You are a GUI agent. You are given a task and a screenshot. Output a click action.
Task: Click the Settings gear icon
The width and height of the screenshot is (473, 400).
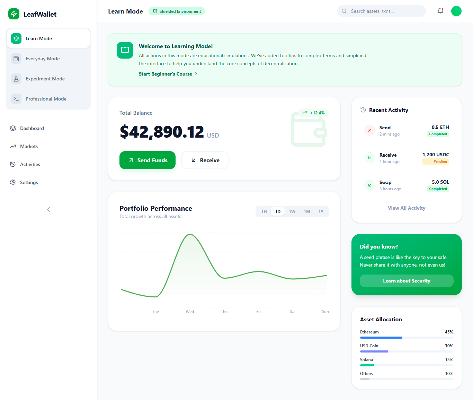[x=13, y=182]
